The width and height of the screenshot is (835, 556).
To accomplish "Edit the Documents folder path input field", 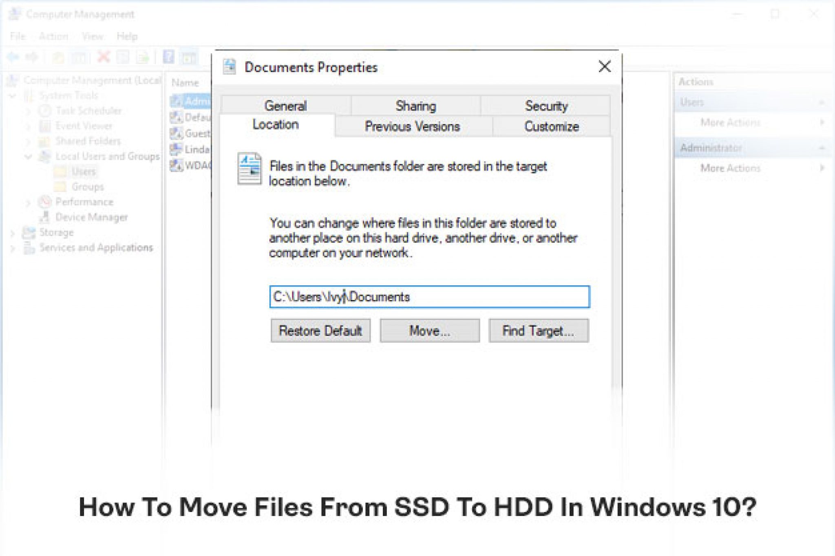I will (430, 296).
